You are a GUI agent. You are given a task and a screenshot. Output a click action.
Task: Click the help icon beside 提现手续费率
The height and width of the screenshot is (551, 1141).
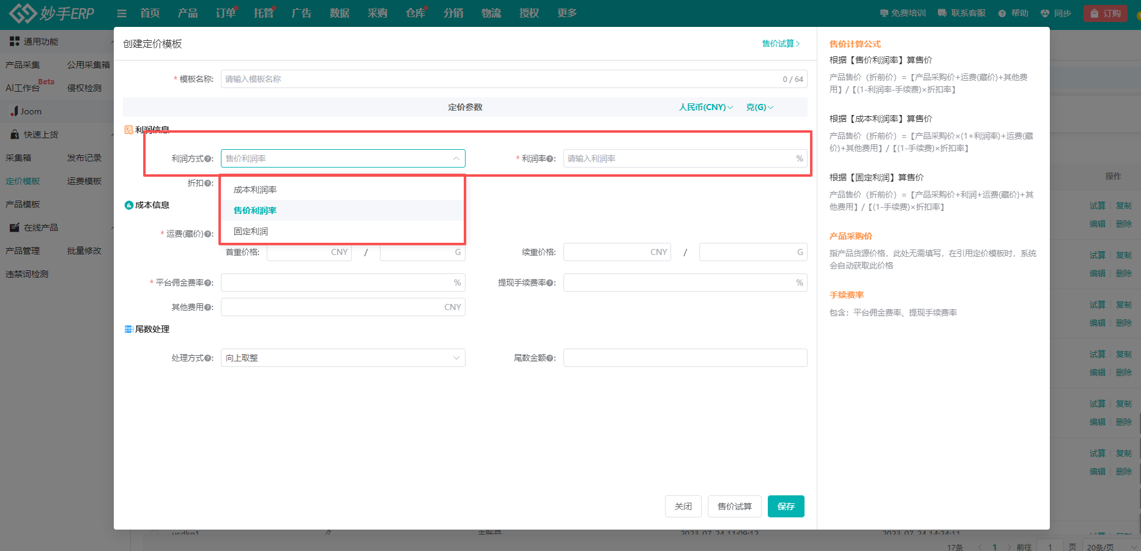coord(550,283)
